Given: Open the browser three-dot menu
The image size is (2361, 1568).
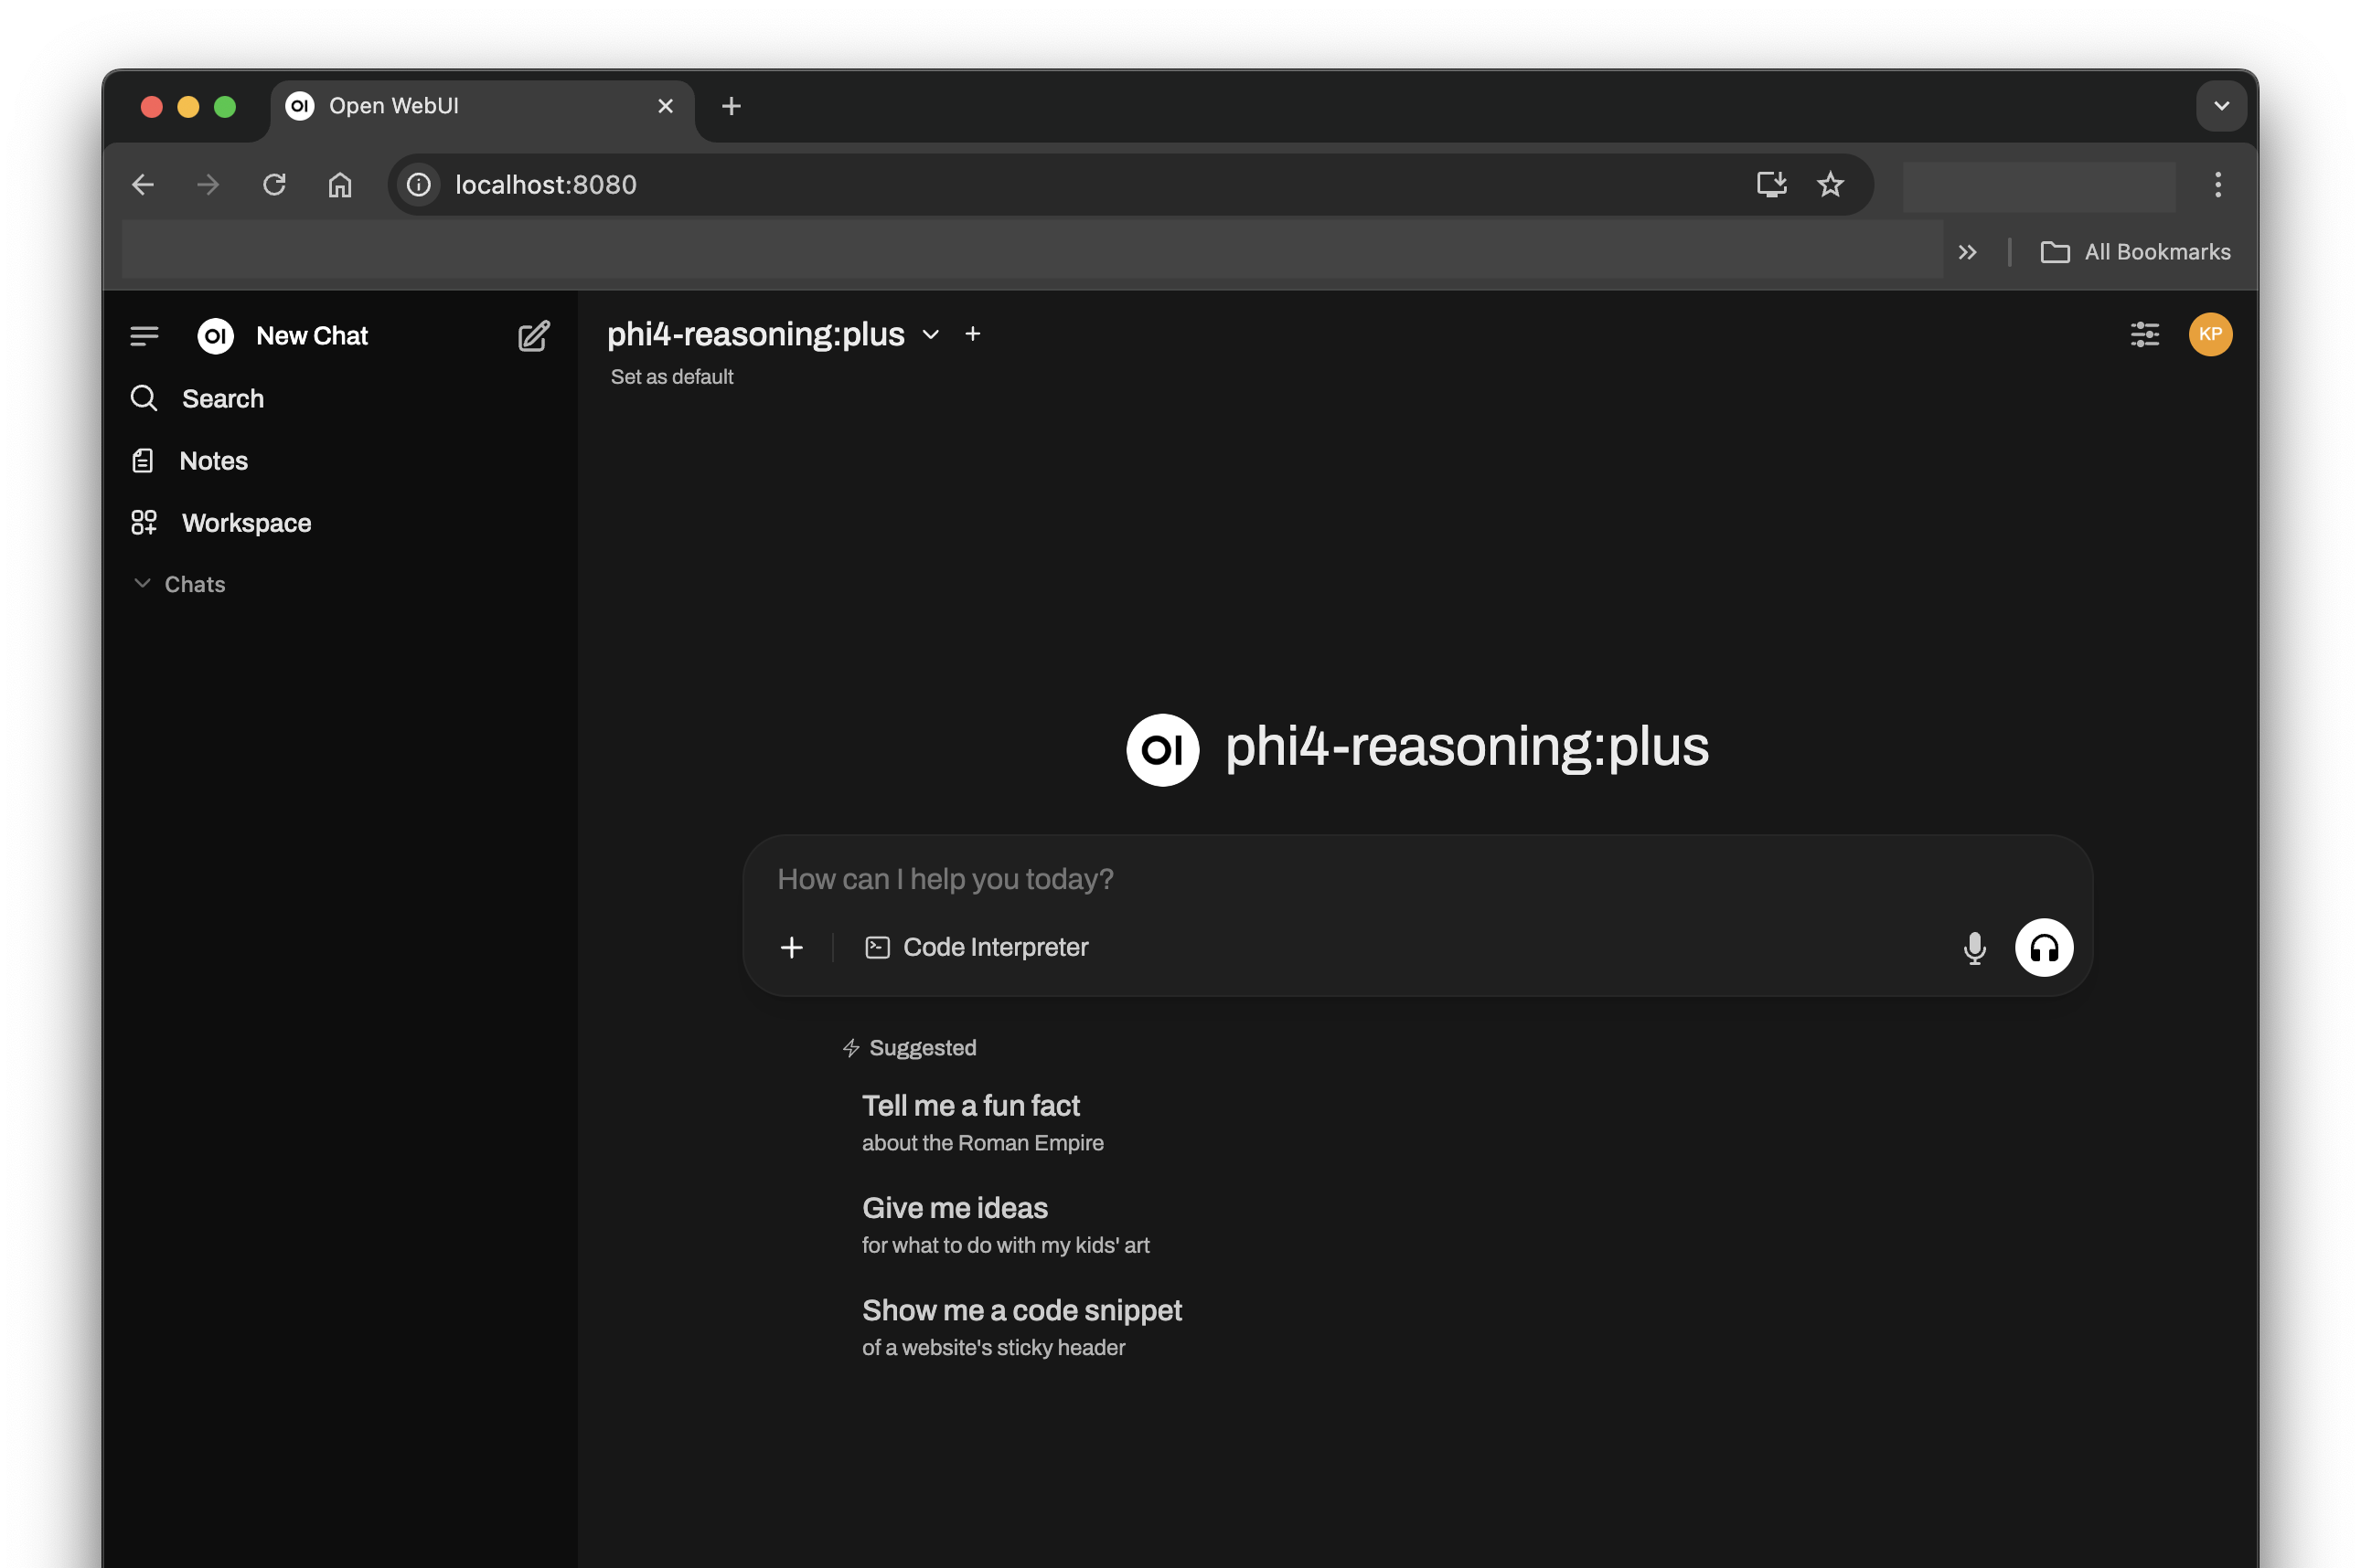Looking at the screenshot, I should point(2217,185).
